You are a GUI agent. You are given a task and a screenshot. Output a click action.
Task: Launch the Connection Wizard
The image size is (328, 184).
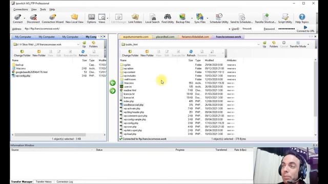click(52, 18)
